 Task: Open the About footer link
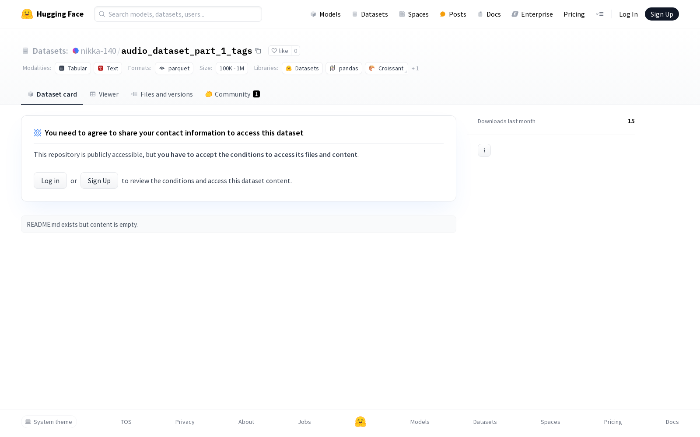(x=246, y=422)
